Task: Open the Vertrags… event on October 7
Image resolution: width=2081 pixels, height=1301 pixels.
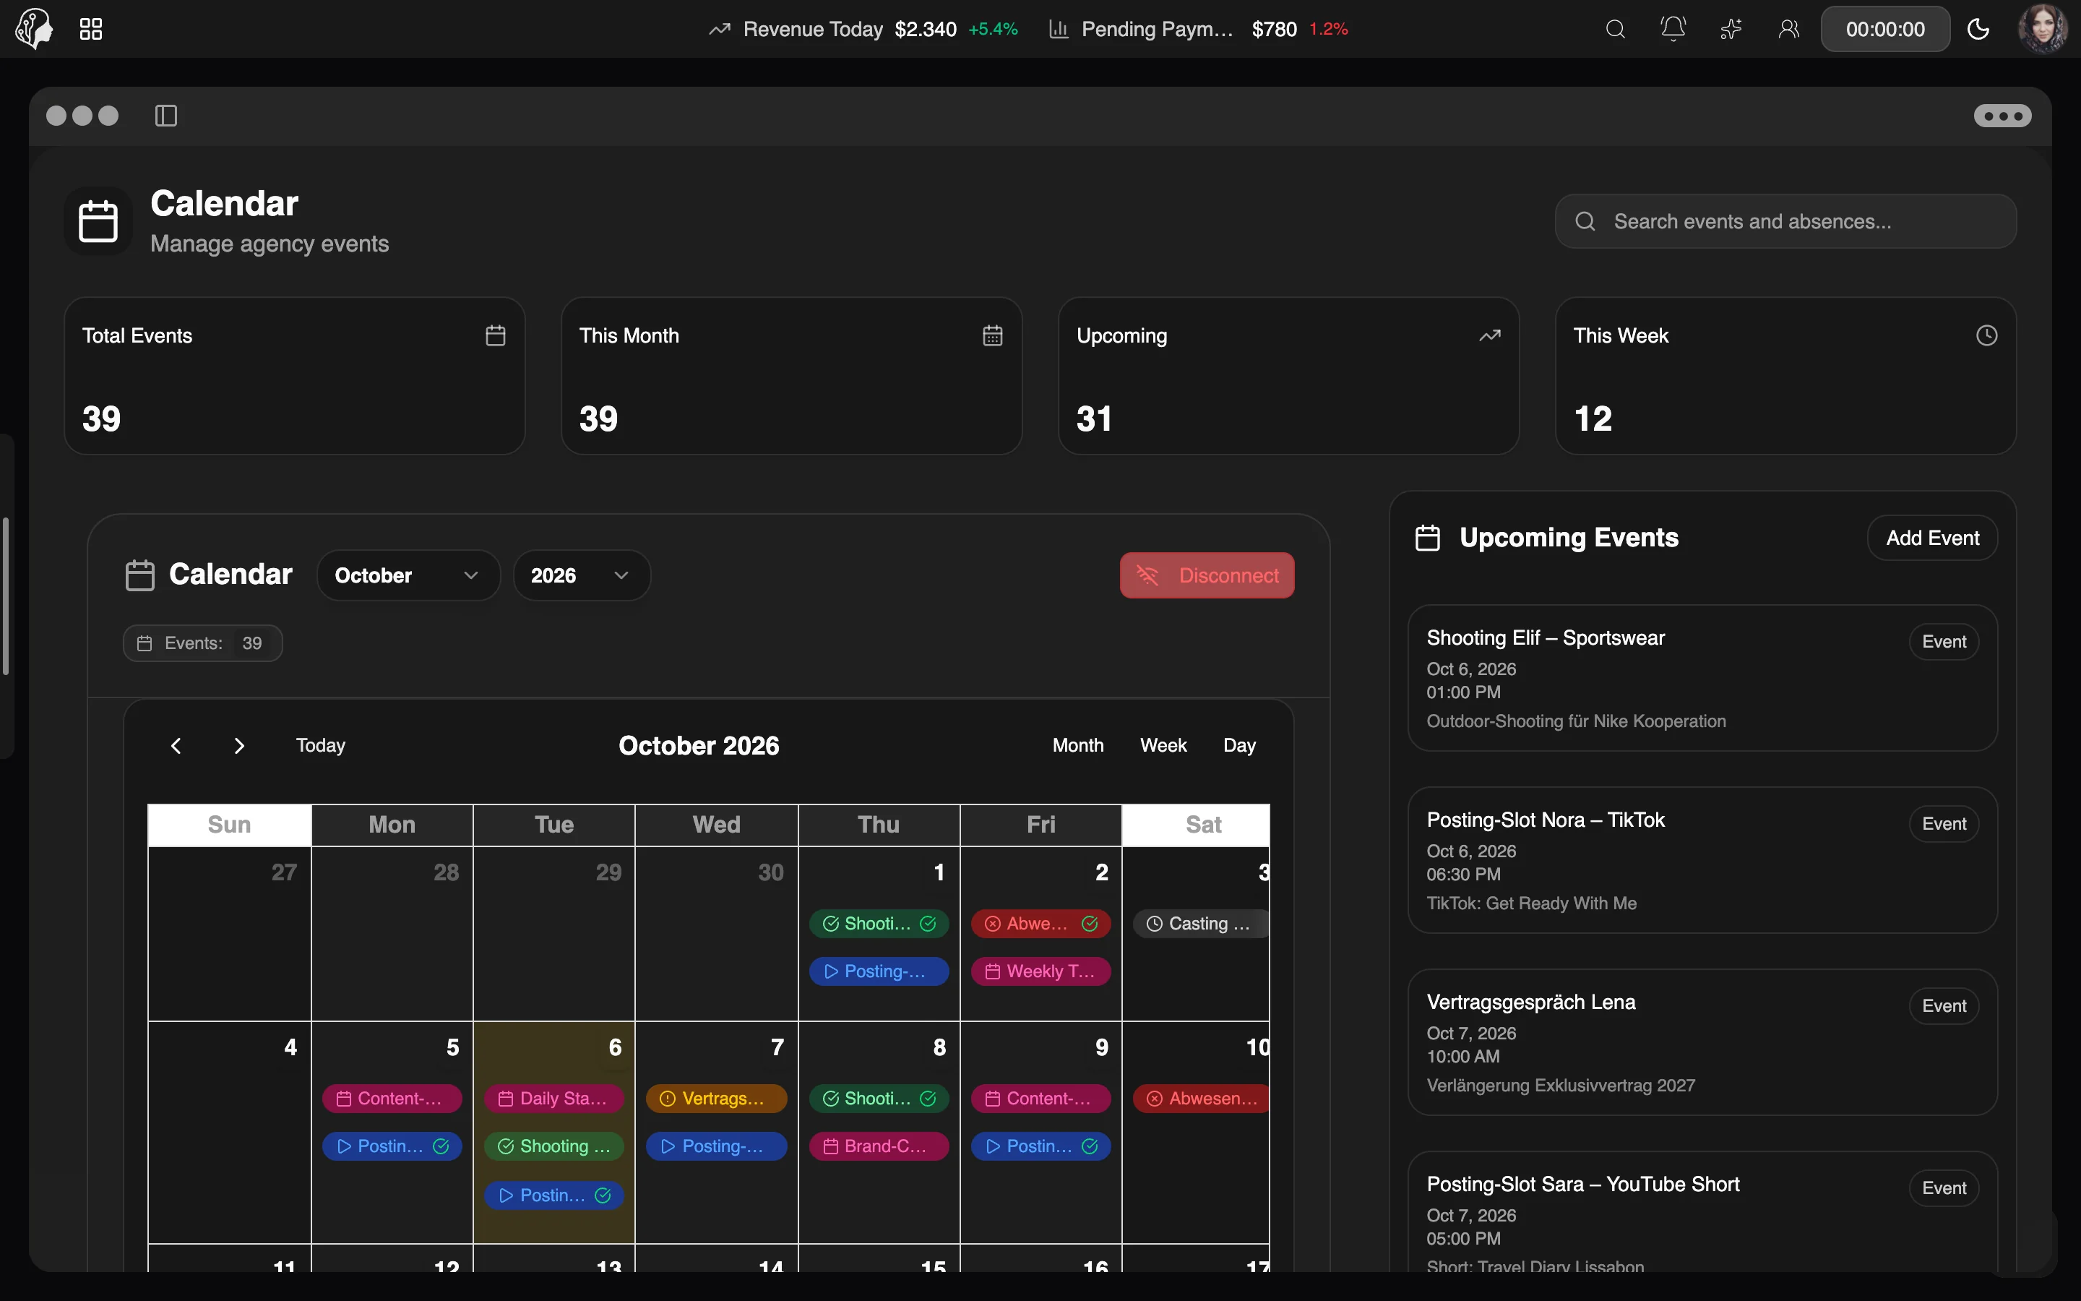Action: 716,1098
